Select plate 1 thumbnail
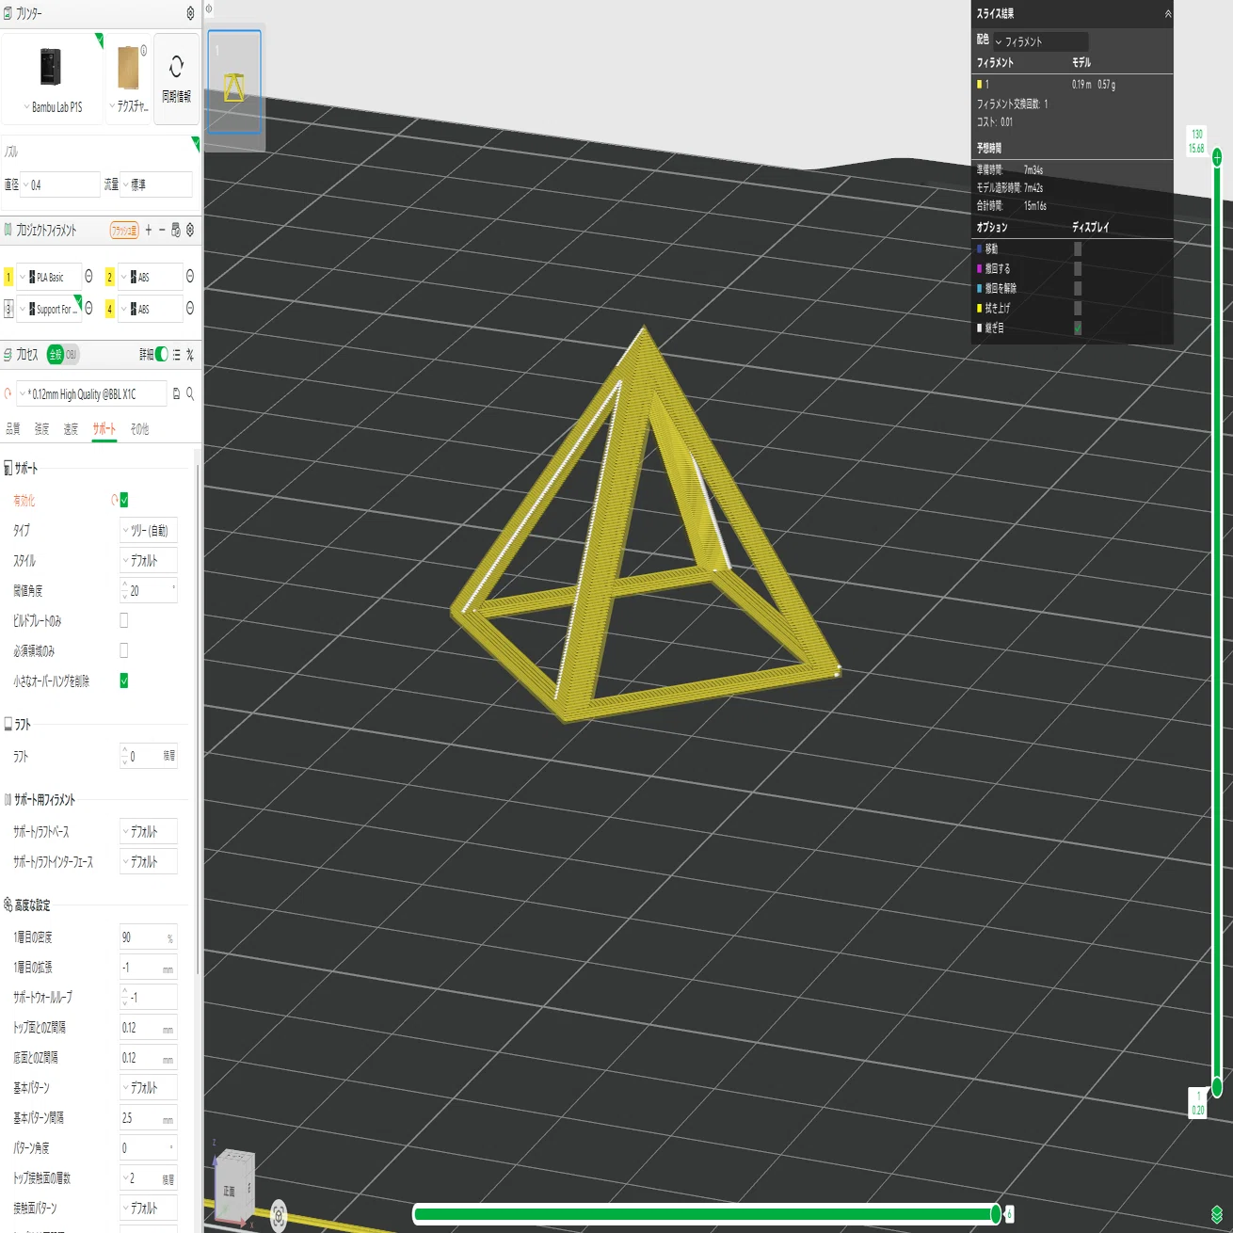 point(234,82)
